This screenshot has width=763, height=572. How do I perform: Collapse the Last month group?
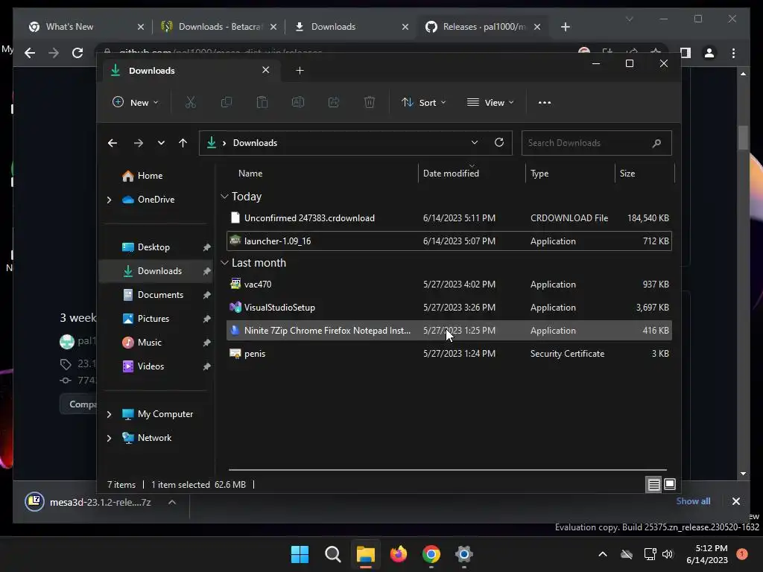[x=224, y=263]
